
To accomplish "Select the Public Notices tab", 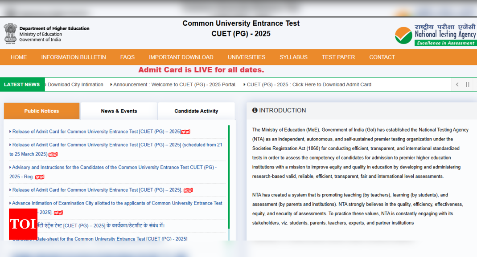I will click(41, 111).
